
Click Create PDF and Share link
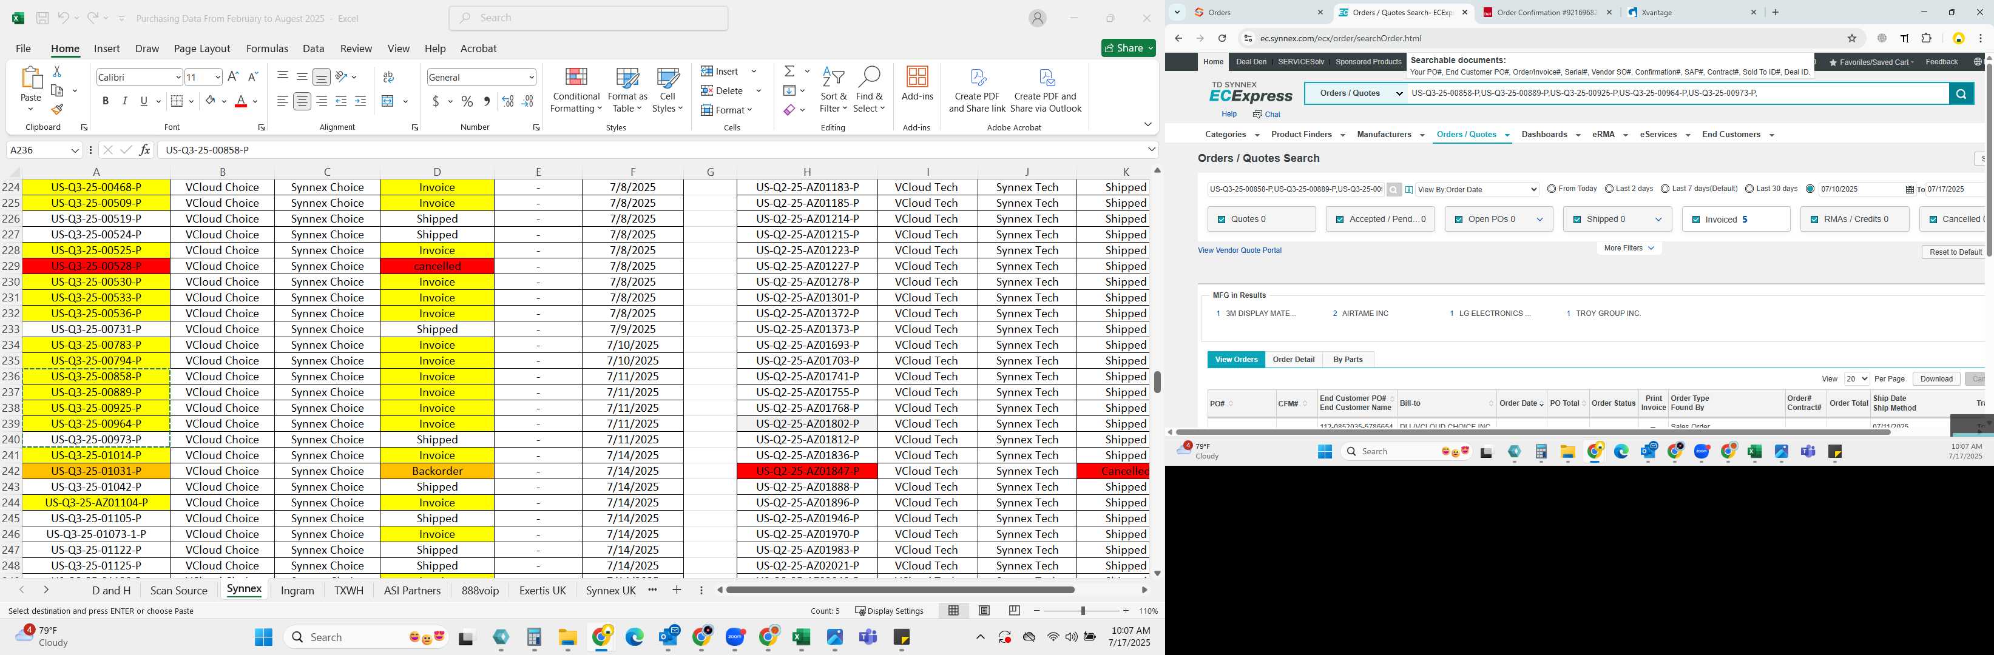coord(977,90)
